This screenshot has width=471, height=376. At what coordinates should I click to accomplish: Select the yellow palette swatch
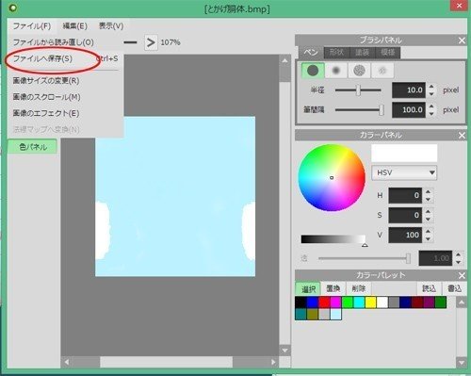tap(370, 302)
